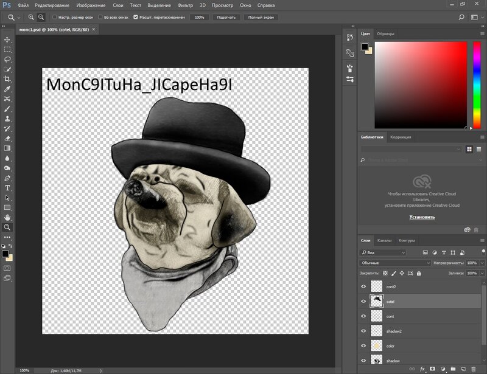Disable the Масшт. перетаскиванием checkbox
Viewport: 487px width, 374px height.
pyautogui.click(x=135, y=18)
